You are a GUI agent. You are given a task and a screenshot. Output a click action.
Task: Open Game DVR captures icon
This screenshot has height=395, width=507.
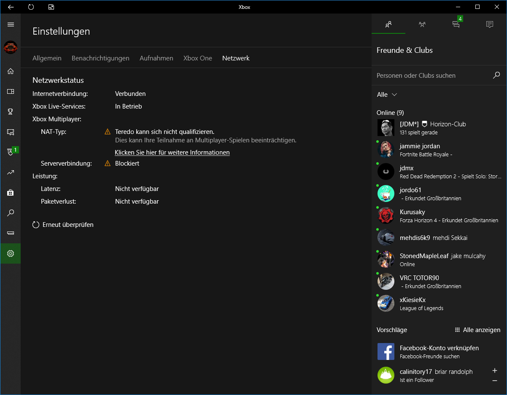[x=11, y=132]
